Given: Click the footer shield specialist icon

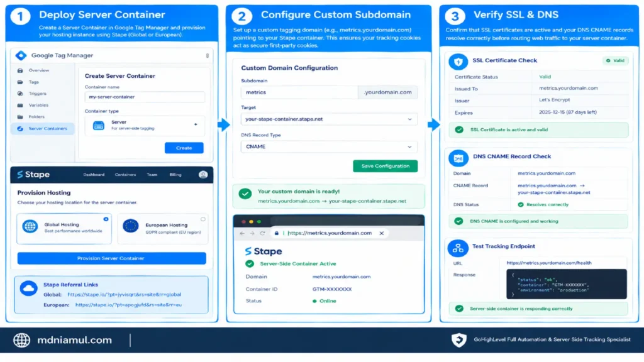Looking at the screenshot, I should (x=458, y=340).
